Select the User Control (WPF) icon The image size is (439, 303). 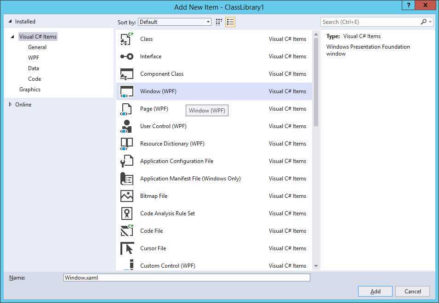point(126,126)
